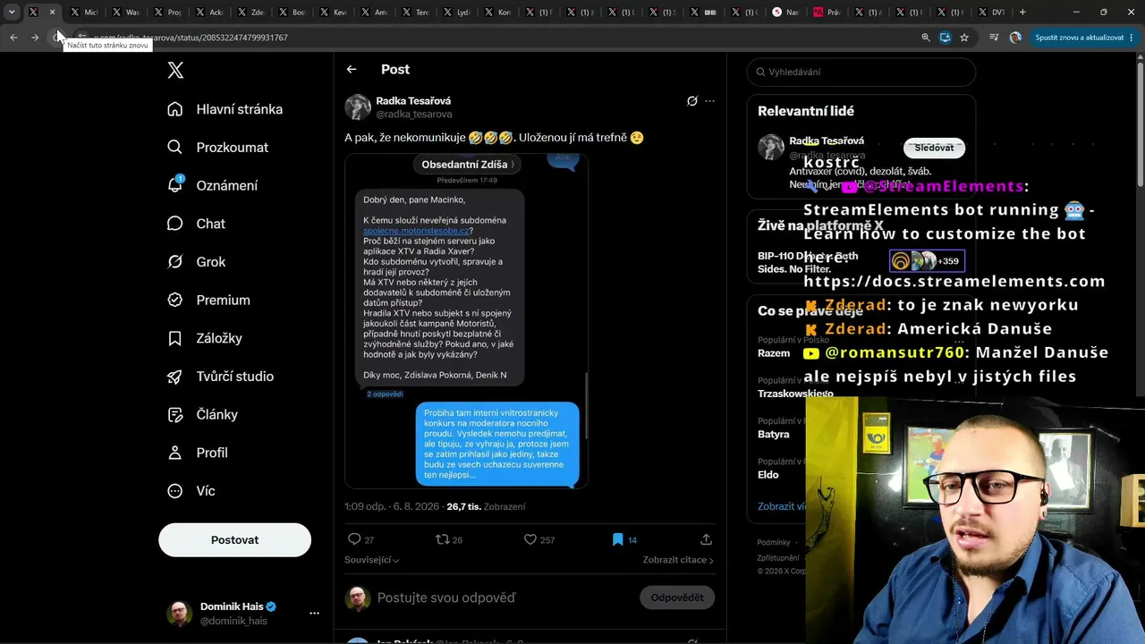Click the Články icon in sidebar
This screenshot has width=1145, height=644.
(175, 415)
